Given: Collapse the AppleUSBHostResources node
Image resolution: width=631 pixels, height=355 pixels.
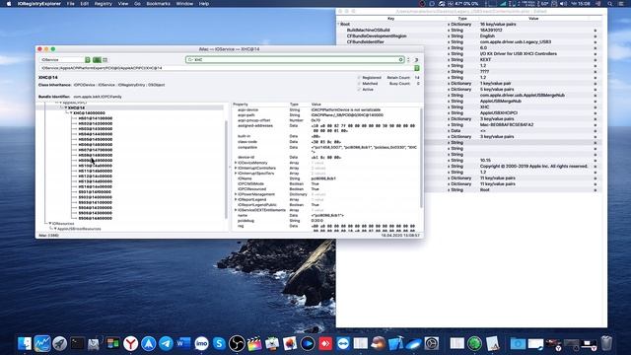Looking at the screenshot, I should coord(55,229).
